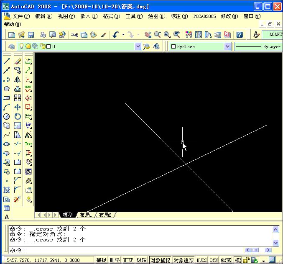
Task: Click the Plot print icon
Action: [x=43, y=34]
